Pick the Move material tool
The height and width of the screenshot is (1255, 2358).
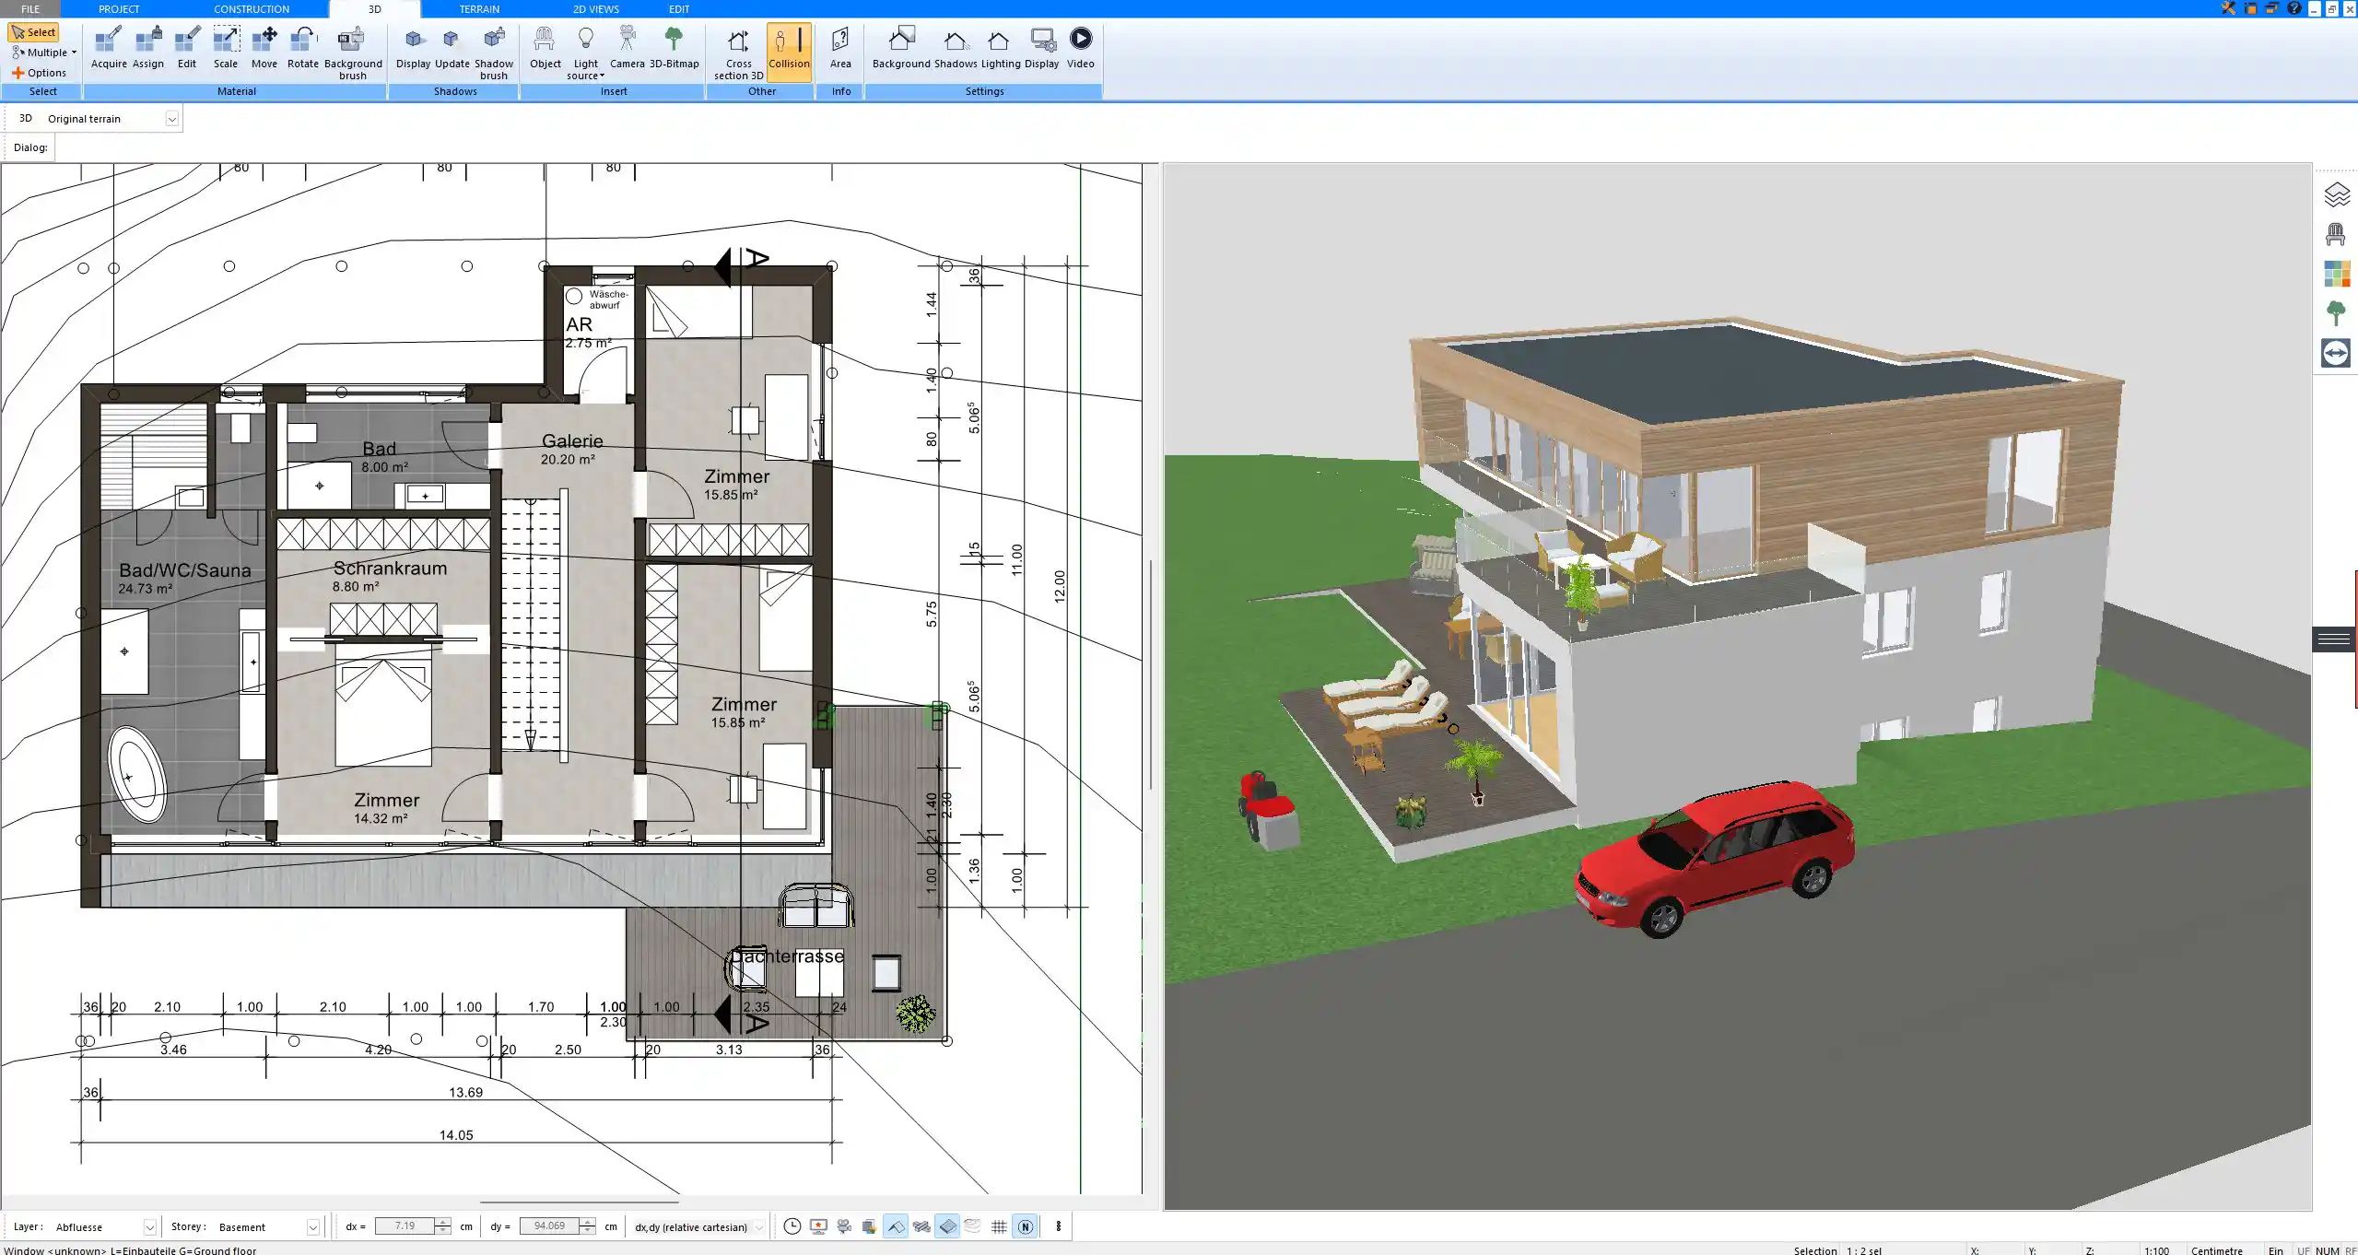pos(264,48)
